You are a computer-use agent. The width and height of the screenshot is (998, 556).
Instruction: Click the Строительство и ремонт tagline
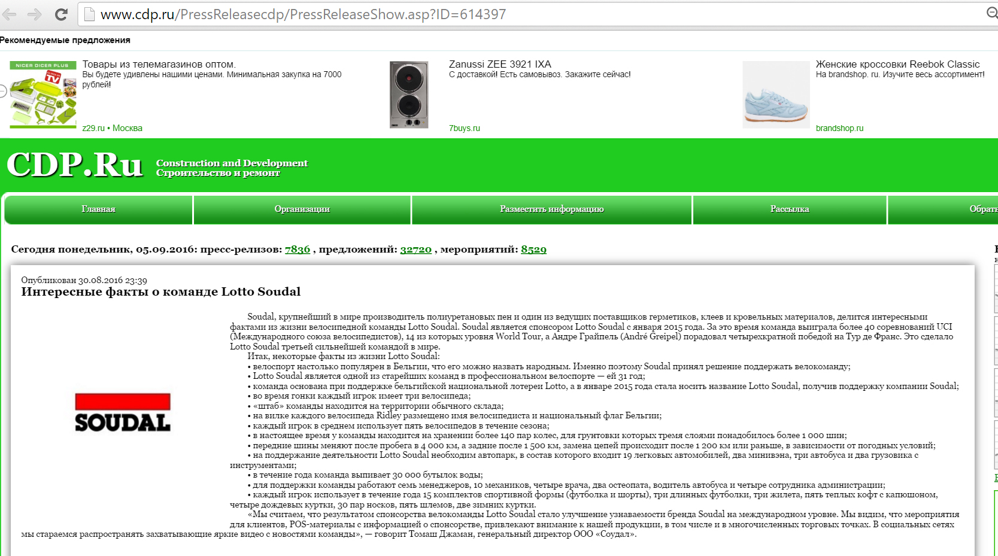[x=218, y=173]
